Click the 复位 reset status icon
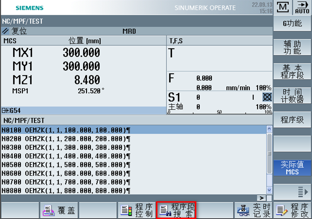Image resolution: width=312 pixels, height=219 pixels. (x=6, y=31)
